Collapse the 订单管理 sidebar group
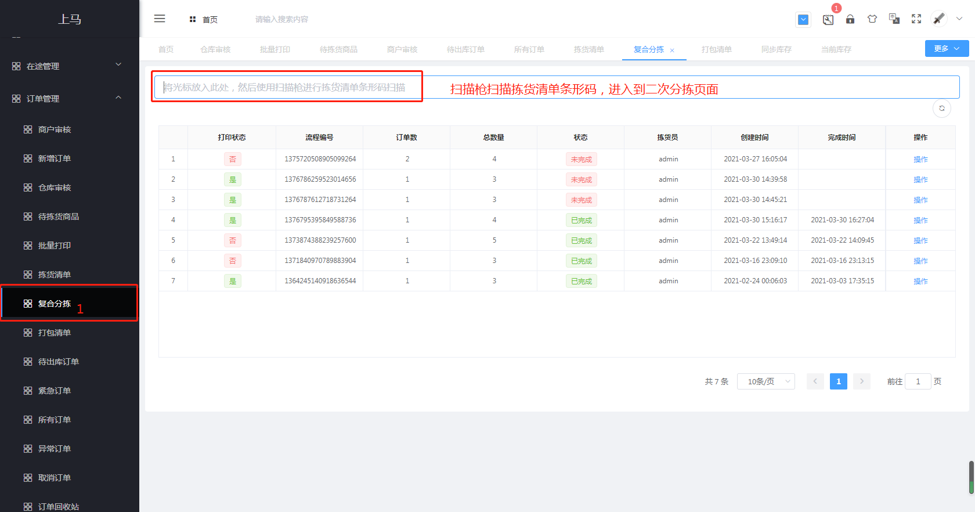Screen dimensions: 975x512 pyautogui.click(x=70, y=99)
